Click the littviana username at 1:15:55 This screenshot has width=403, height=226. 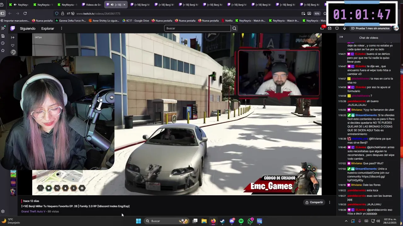click(356, 110)
